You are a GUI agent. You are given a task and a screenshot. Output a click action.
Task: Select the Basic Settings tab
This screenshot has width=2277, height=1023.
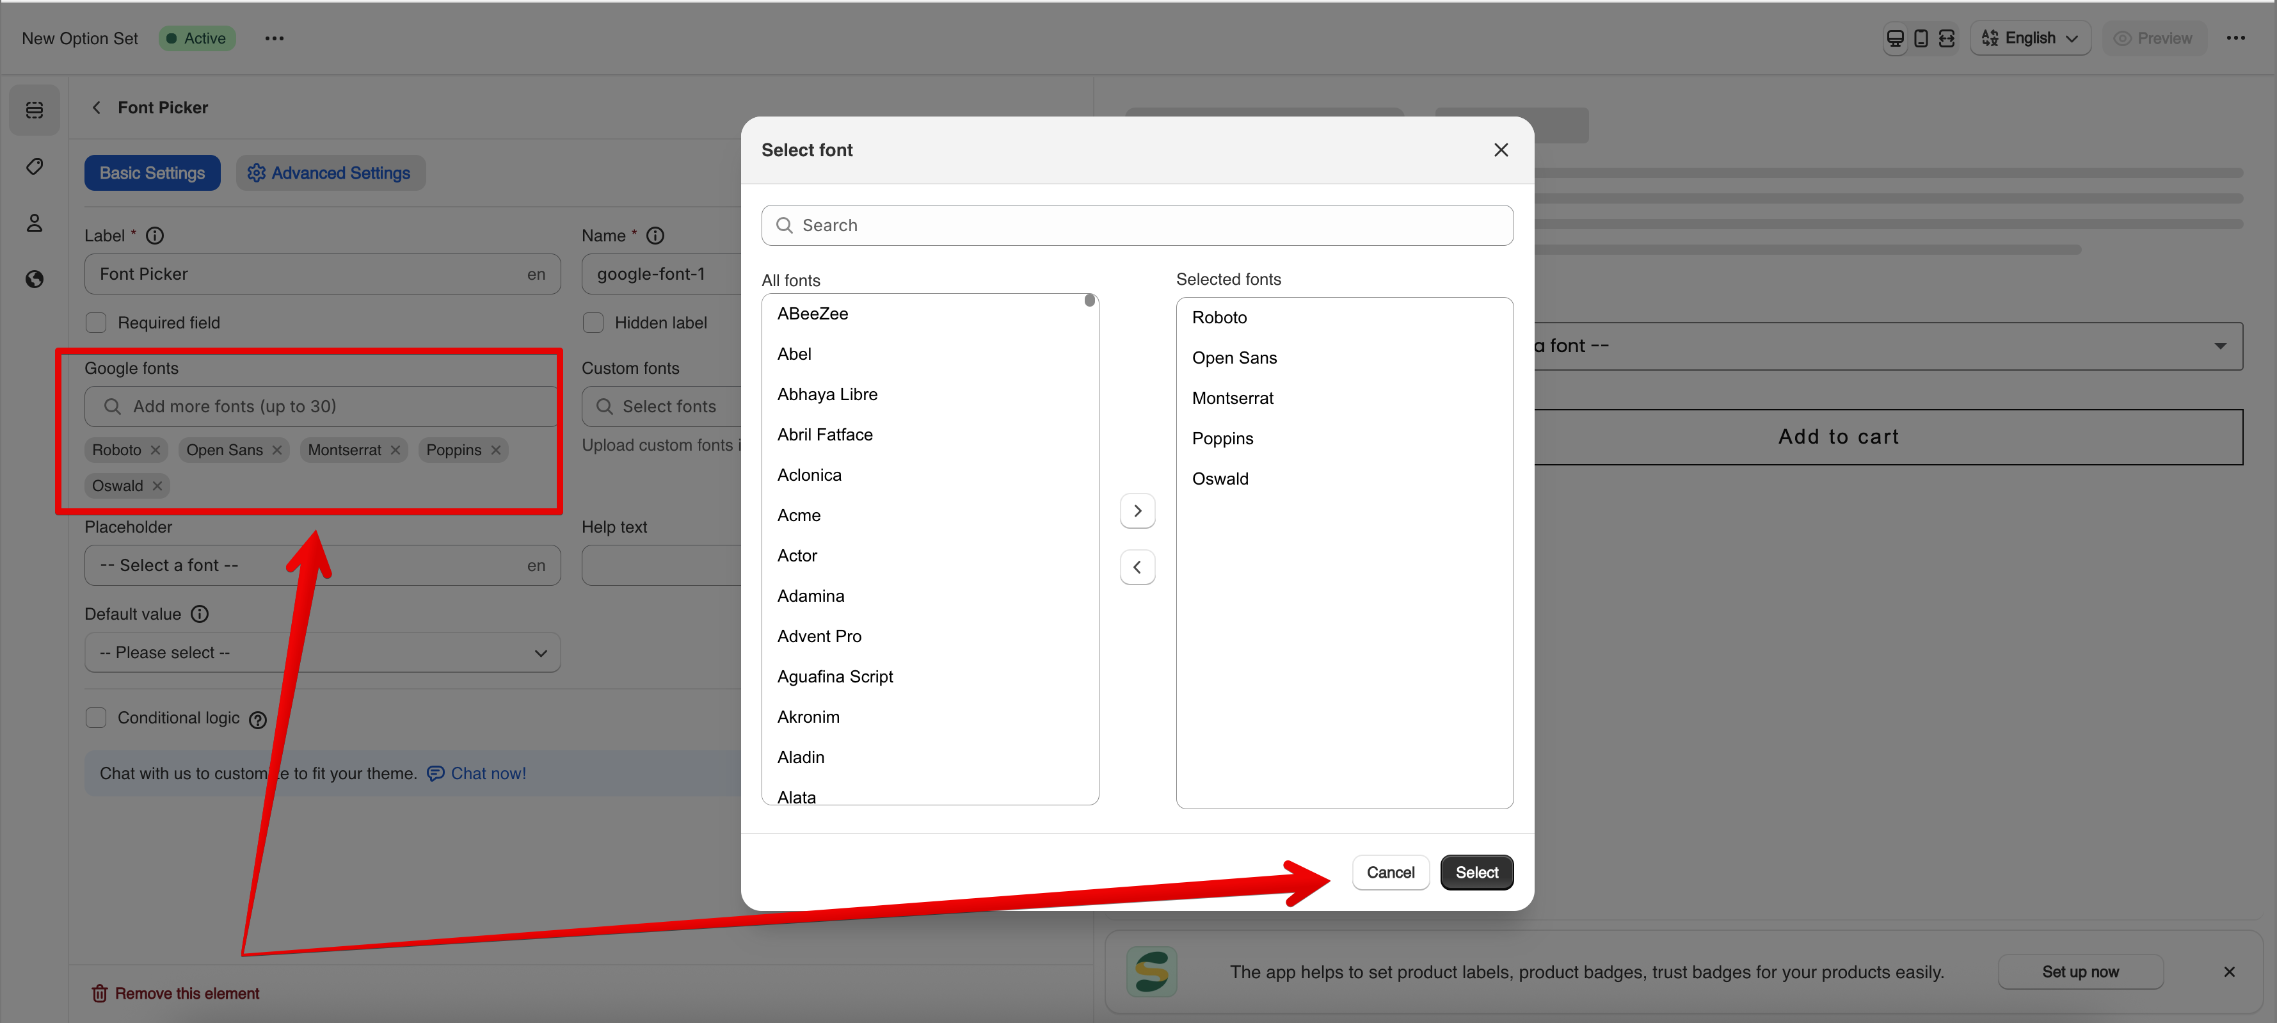pos(152,173)
